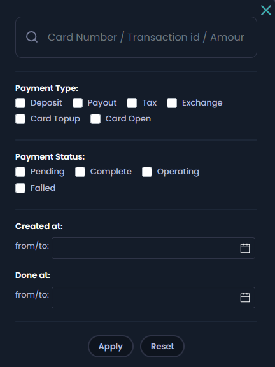Image resolution: width=275 pixels, height=367 pixels.
Task: Tick the Tax checkbox
Action: (x=132, y=103)
